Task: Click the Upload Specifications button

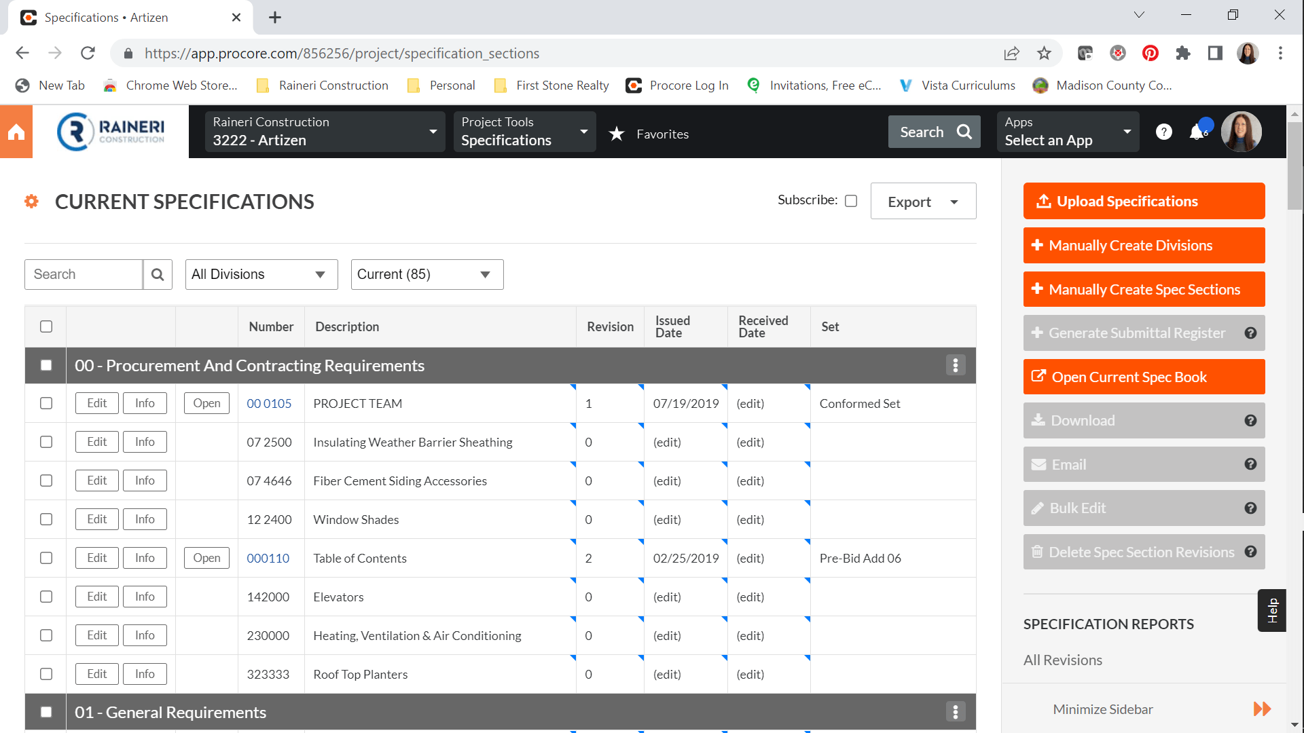Action: click(1144, 202)
